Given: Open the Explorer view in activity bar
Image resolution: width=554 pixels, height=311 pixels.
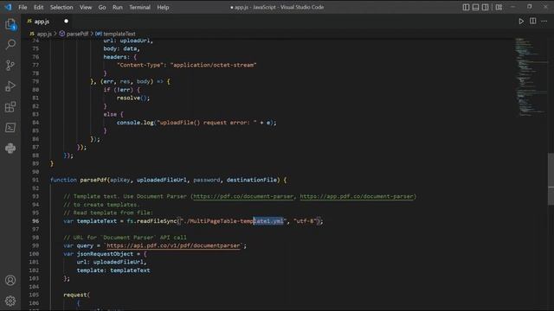Looking at the screenshot, I should pos(10,24).
